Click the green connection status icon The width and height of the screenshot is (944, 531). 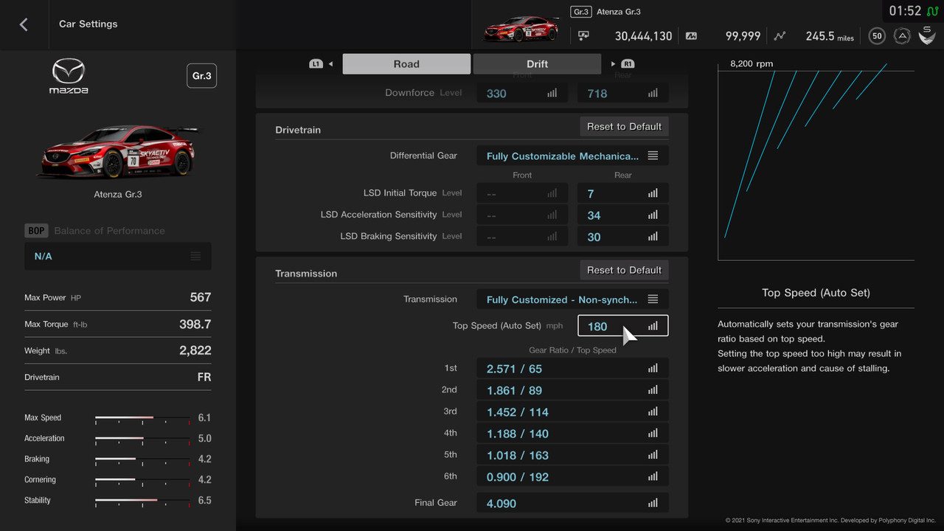[x=933, y=11]
